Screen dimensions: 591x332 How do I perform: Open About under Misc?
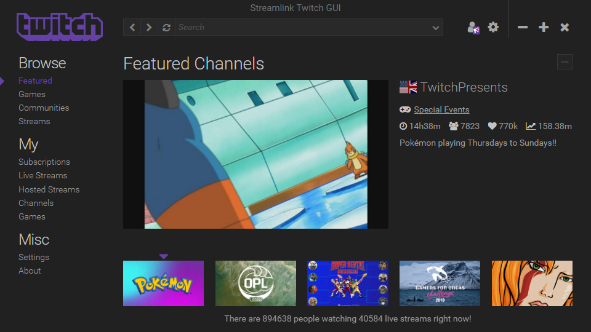click(30, 271)
